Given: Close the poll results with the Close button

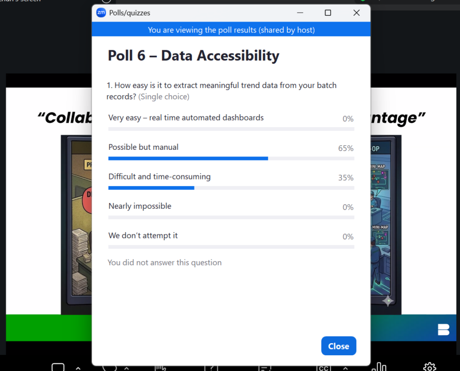Looking at the screenshot, I should (339, 346).
